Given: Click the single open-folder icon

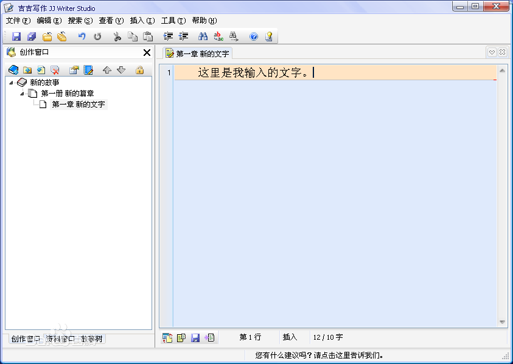Looking at the screenshot, I should tap(47, 36).
